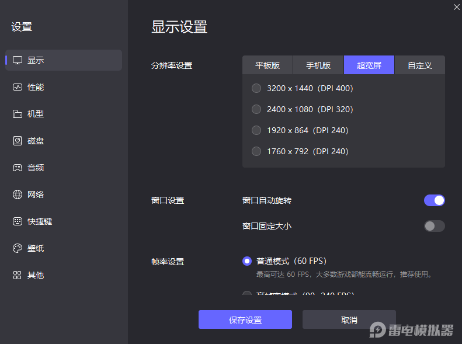
Task: Choose 1760 x 792 (DPI 240) resolution
Action: point(300,151)
